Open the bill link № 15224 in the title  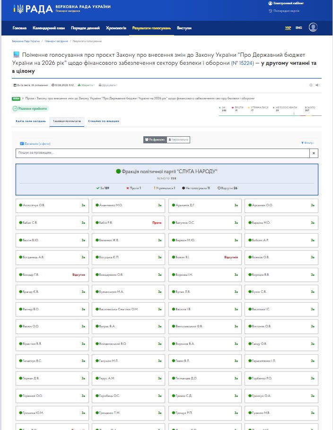(x=243, y=63)
